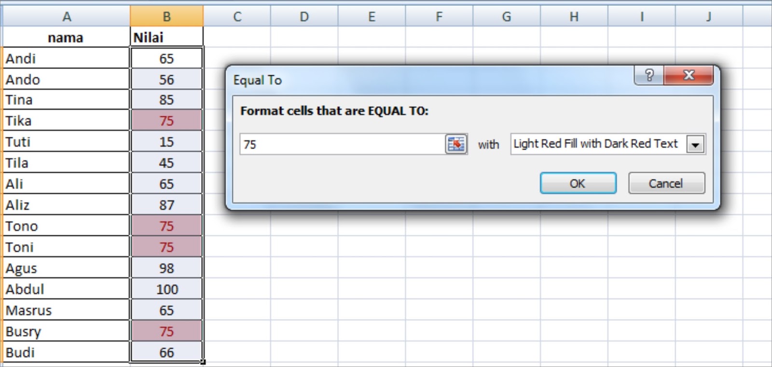This screenshot has width=772, height=367.
Task: Close the Equal To dialog
Action: [689, 75]
